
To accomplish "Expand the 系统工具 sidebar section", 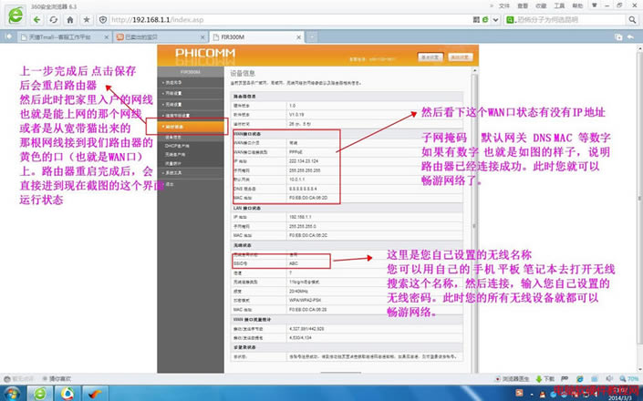I will point(173,171).
